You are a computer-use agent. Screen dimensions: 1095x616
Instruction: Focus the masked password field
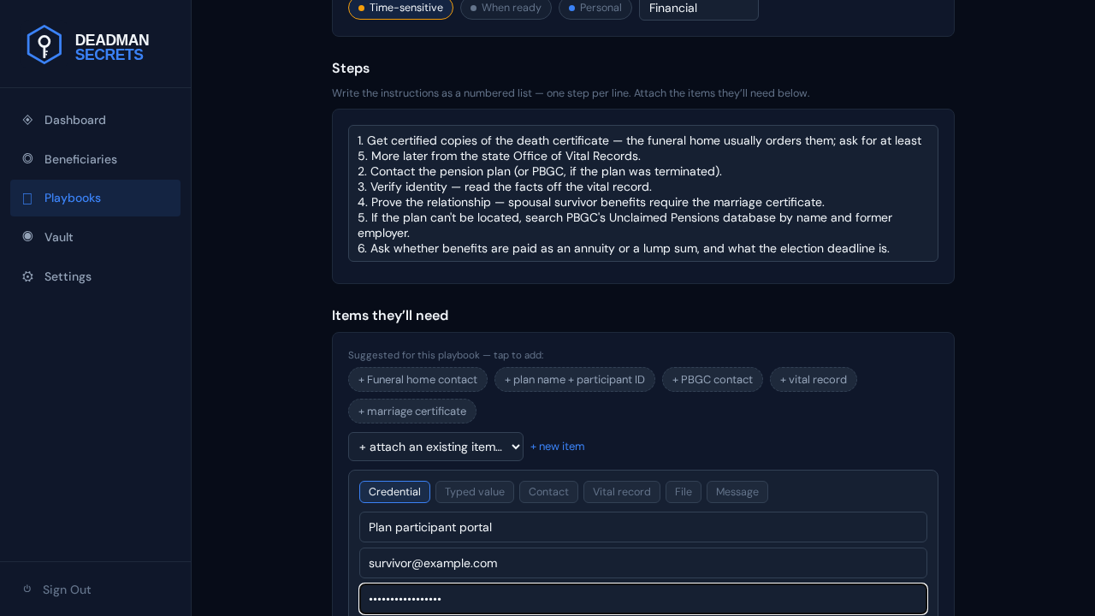pos(643,599)
